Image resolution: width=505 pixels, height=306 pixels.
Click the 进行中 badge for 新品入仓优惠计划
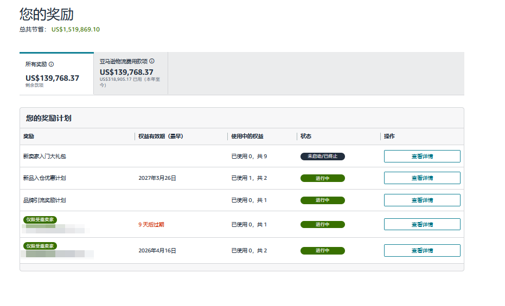tap(323, 178)
